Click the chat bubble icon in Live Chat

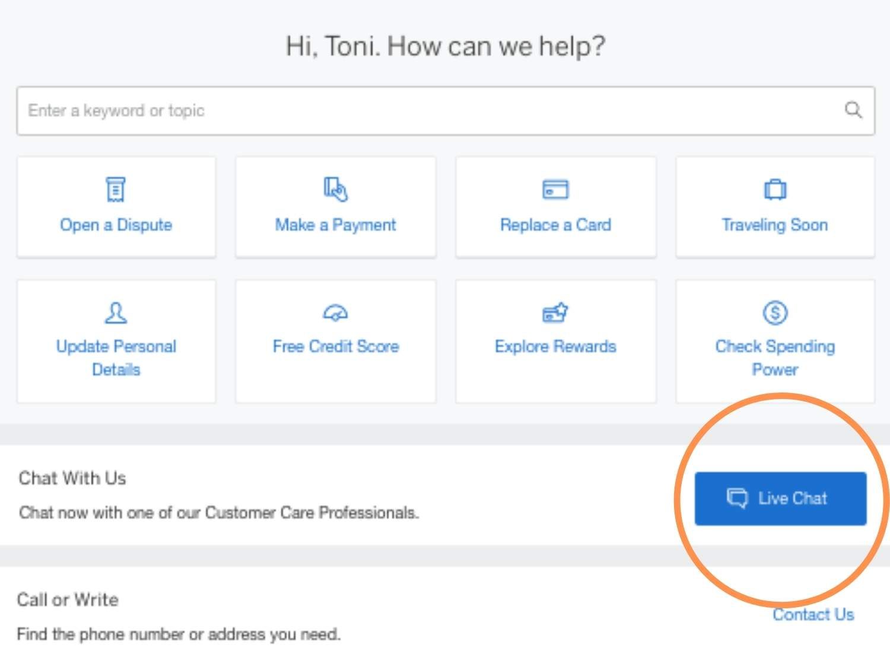pyautogui.click(x=738, y=498)
